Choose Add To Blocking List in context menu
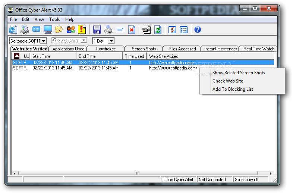 click(242, 89)
